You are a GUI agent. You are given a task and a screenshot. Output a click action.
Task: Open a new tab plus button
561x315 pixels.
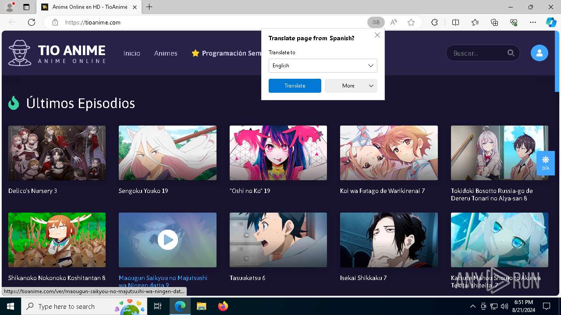pos(149,7)
